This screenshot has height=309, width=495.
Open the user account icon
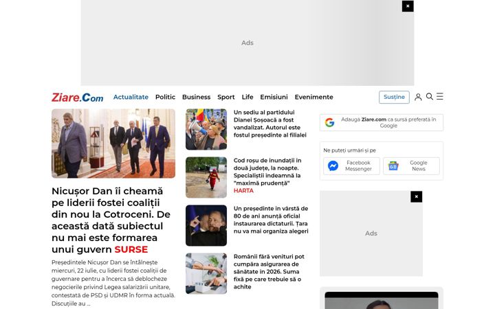coord(418,97)
